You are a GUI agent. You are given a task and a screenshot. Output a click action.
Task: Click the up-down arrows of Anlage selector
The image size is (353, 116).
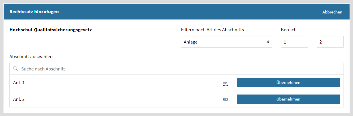click(x=268, y=42)
